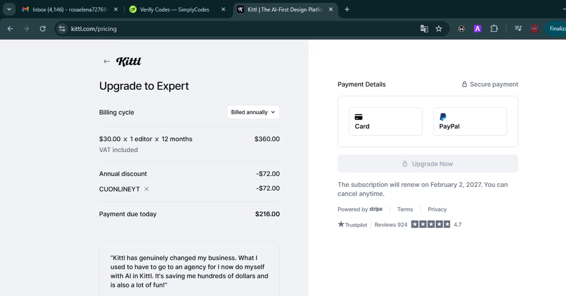566x296 pixels.
Task: Reload the current page
Action: 43,29
